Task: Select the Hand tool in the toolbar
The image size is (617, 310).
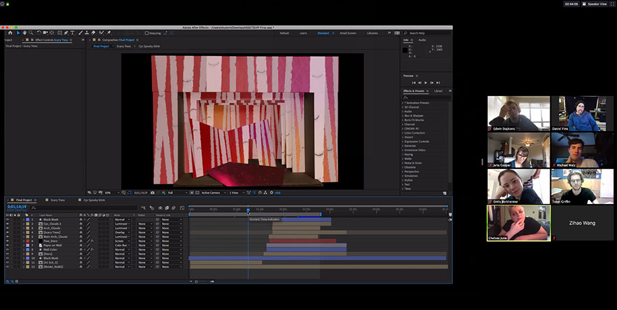Action: click(x=24, y=32)
